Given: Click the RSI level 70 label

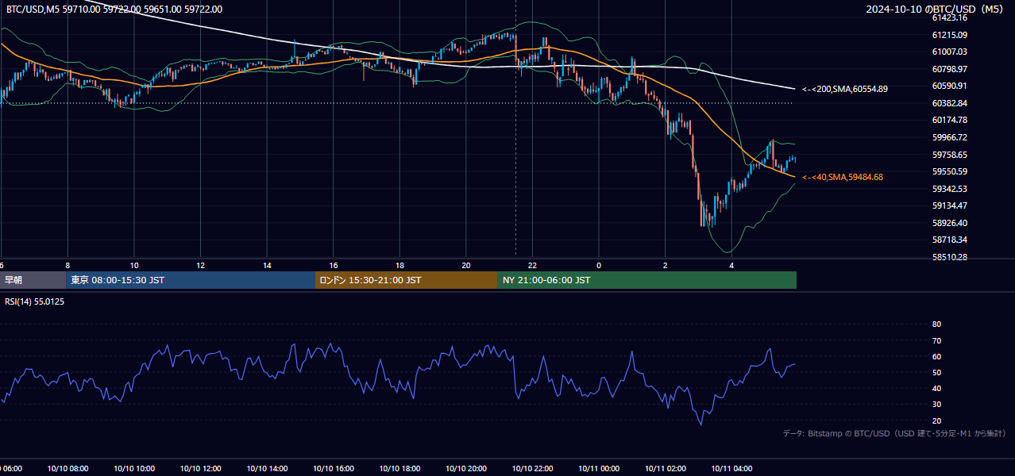Looking at the screenshot, I should click(936, 340).
